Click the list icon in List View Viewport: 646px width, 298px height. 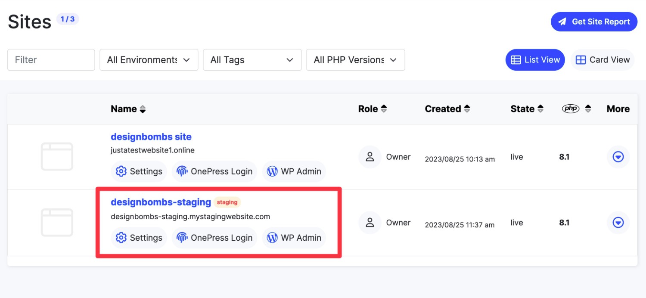(x=516, y=60)
